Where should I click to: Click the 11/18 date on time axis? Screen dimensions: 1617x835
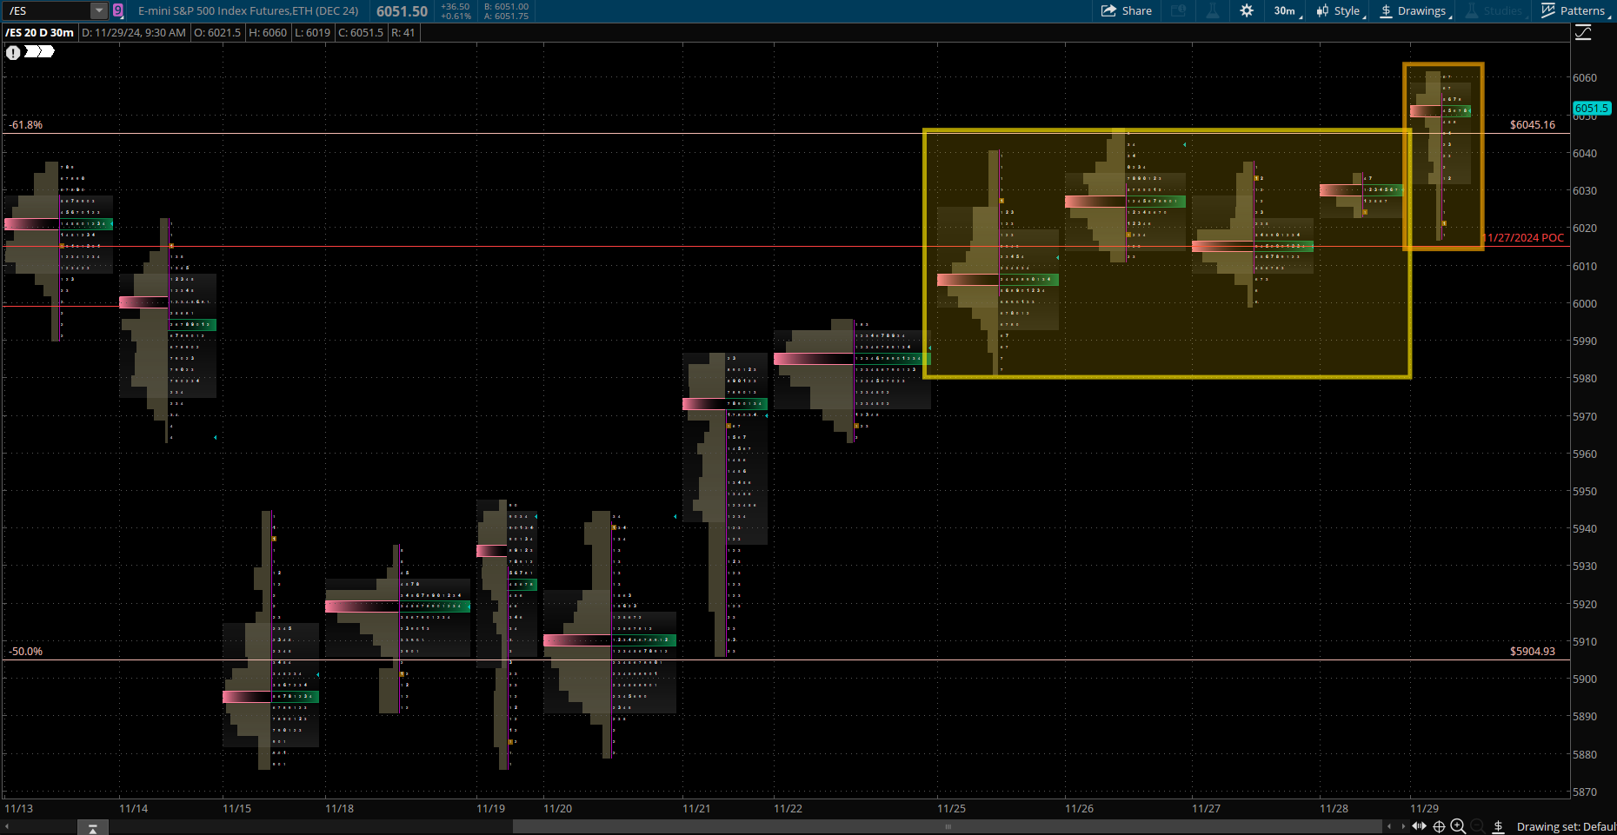point(339,809)
